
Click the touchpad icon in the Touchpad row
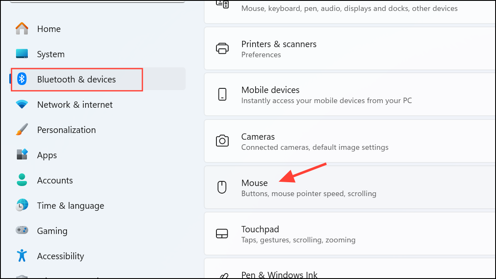pos(222,234)
